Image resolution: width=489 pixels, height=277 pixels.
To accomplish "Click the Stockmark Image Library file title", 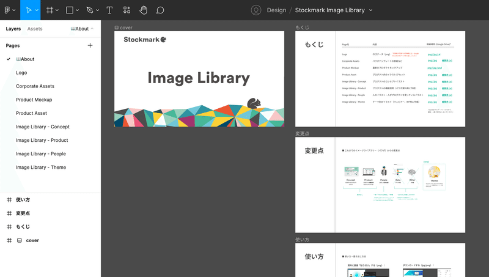I will [x=329, y=10].
